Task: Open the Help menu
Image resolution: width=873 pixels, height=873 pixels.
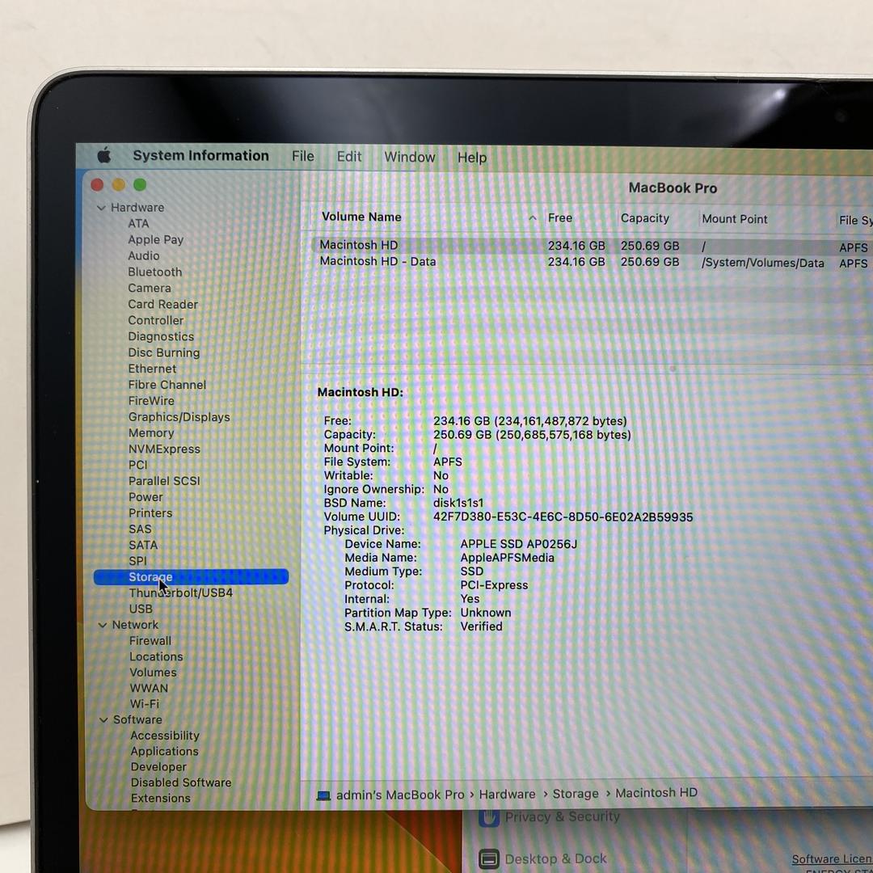Action: 471,158
